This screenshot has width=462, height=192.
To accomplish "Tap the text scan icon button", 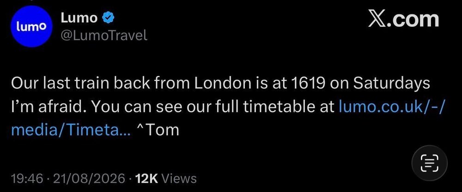I will click(x=429, y=163).
